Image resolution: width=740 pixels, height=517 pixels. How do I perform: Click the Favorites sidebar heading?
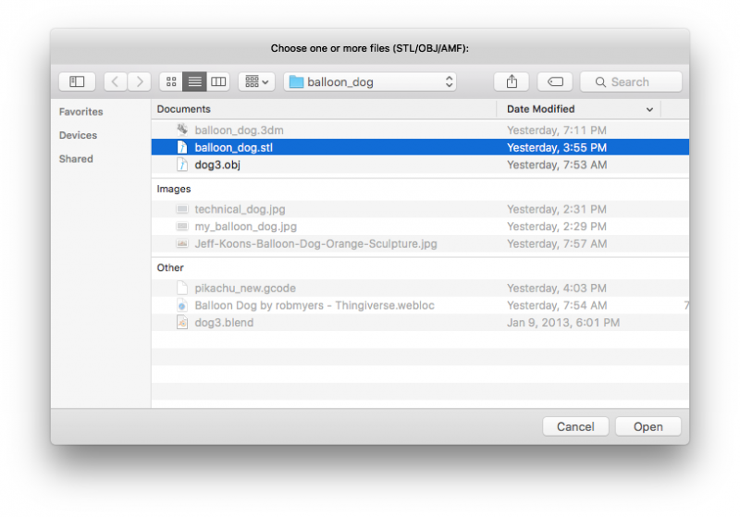pos(81,112)
